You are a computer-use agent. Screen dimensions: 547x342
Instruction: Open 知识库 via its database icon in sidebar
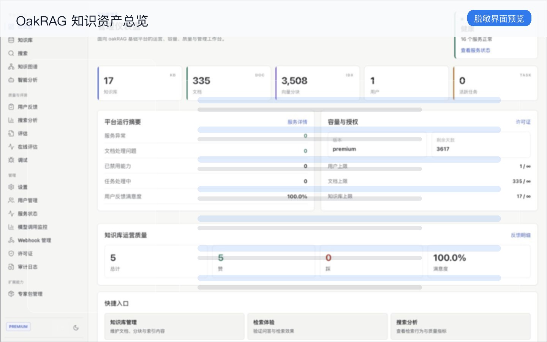click(x=11, y=40)
